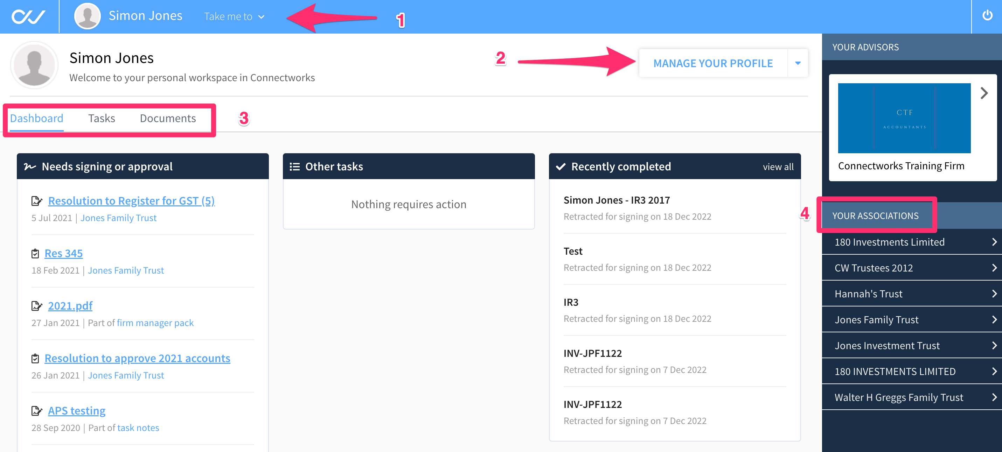The image size is (1002, 452).
Task: Click Simon Jones avatar in top bar
Action: pyautogui.click(x=87, y=16)
